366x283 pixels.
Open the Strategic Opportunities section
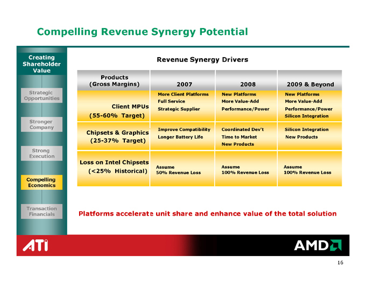coord(41,96)
